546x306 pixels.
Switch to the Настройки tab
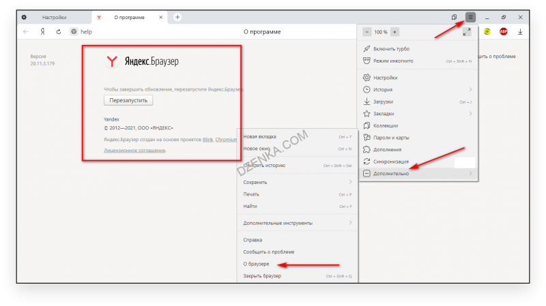(x=54, y=18)
